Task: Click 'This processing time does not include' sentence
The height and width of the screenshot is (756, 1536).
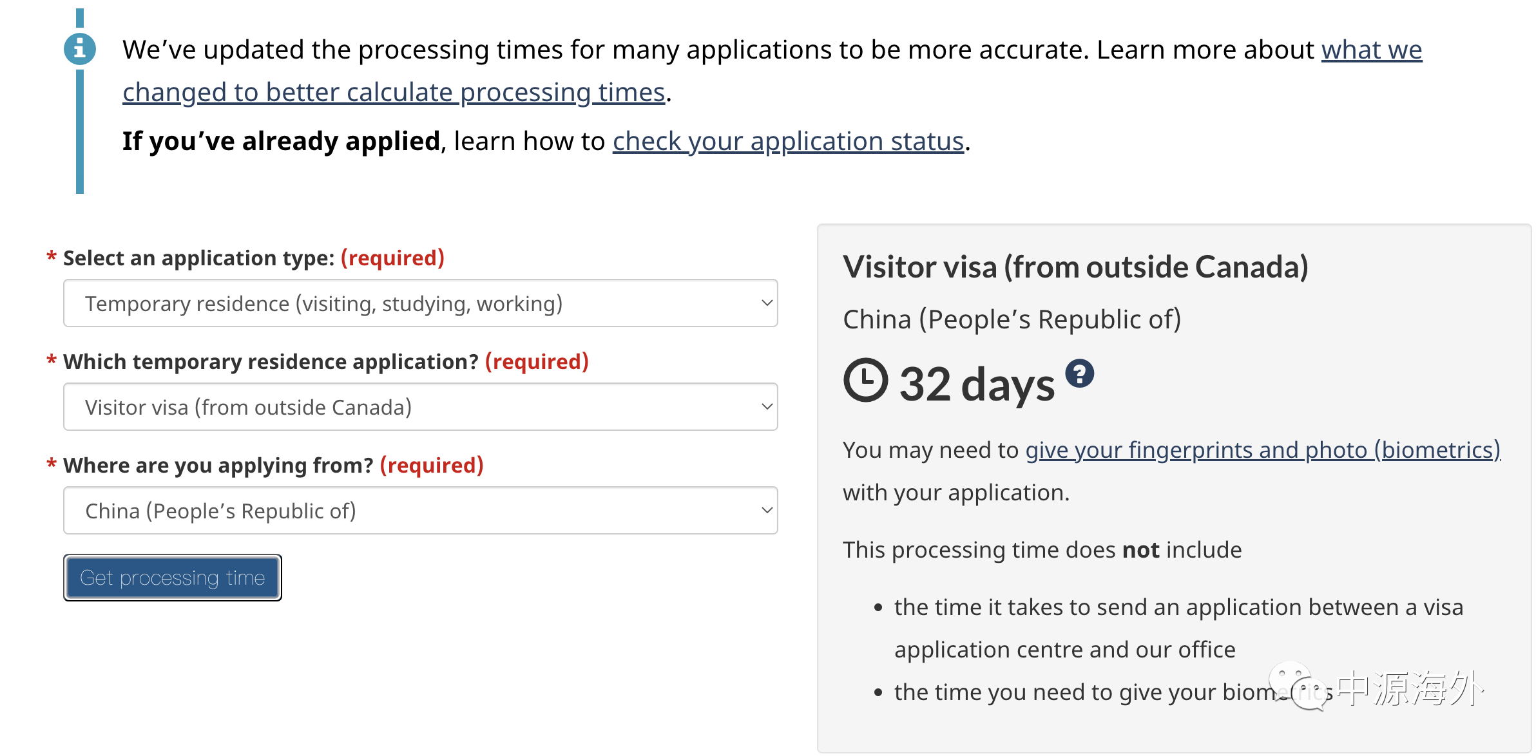Action: (x=1042, y=550)
